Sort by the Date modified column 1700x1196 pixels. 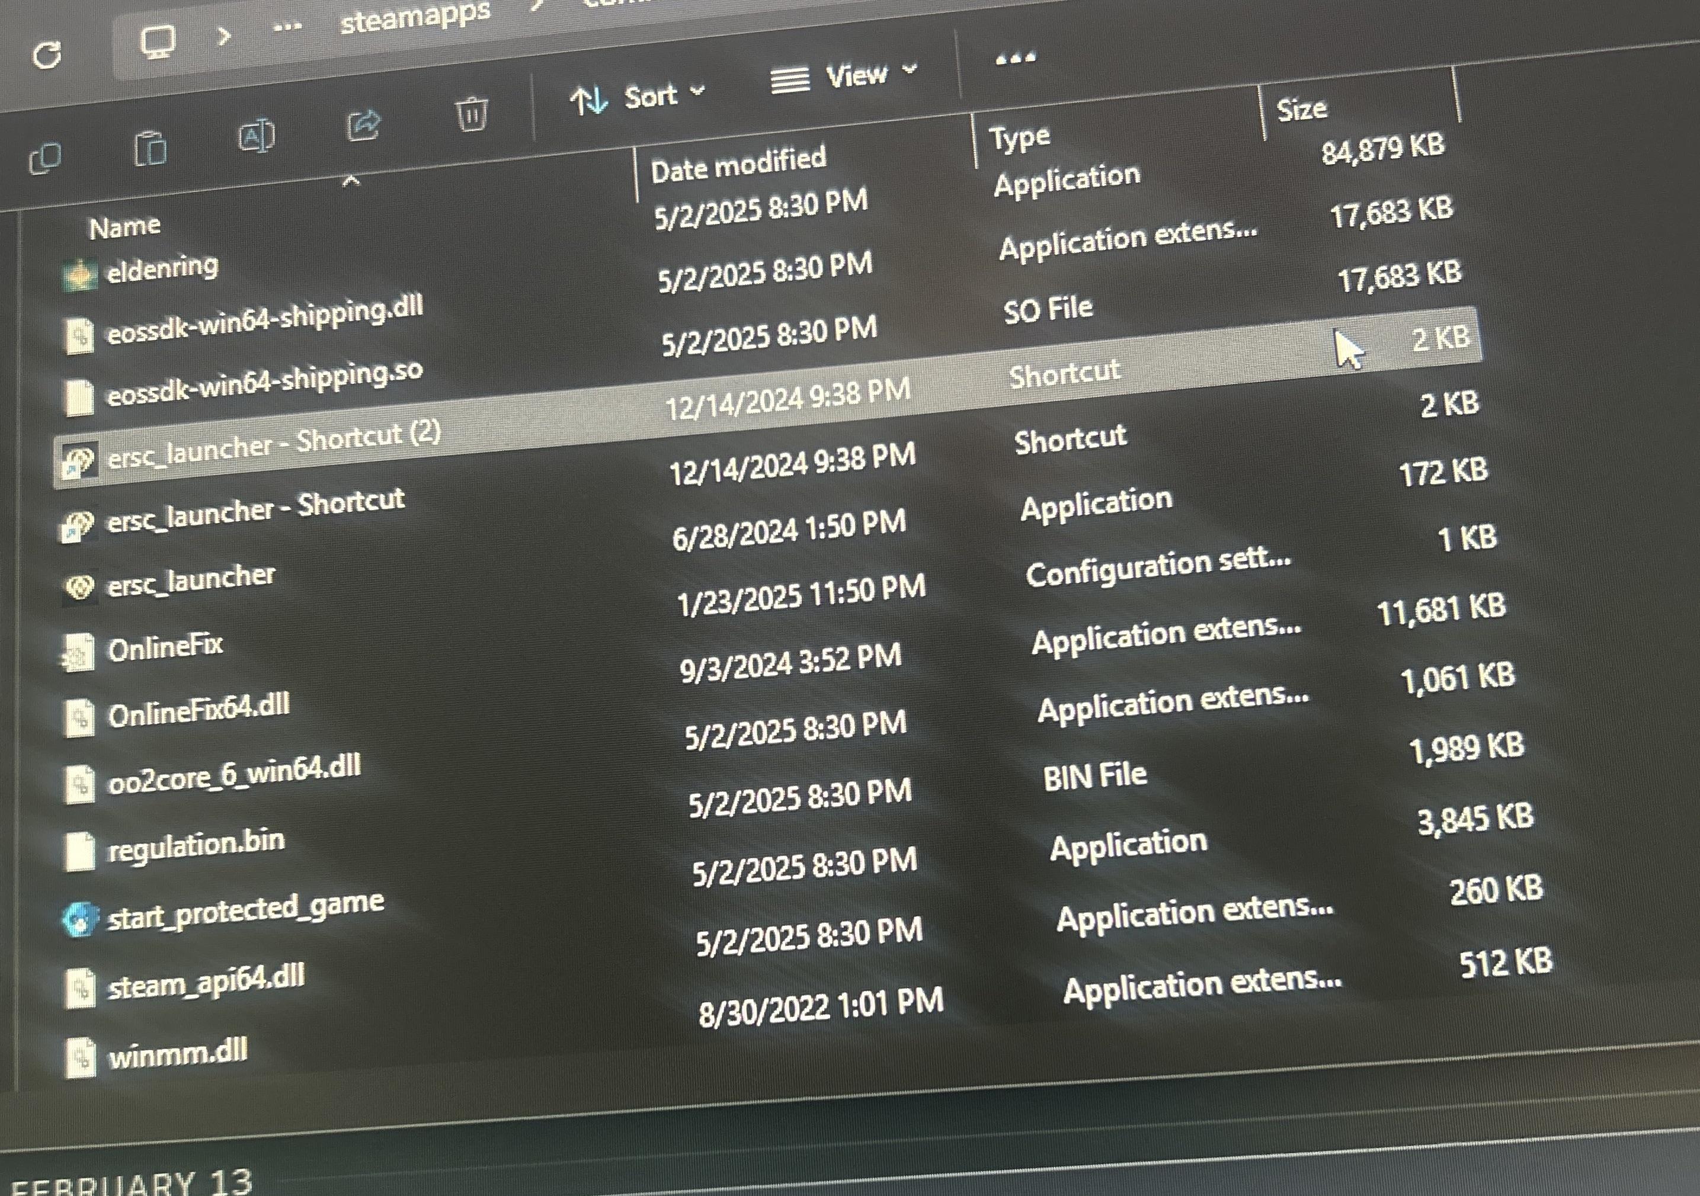point(738,164)
